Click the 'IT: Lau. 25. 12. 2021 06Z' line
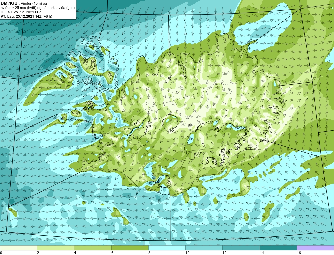Image resolution: width=334 pixels, height=255 pixels. (x=20, y=12)
